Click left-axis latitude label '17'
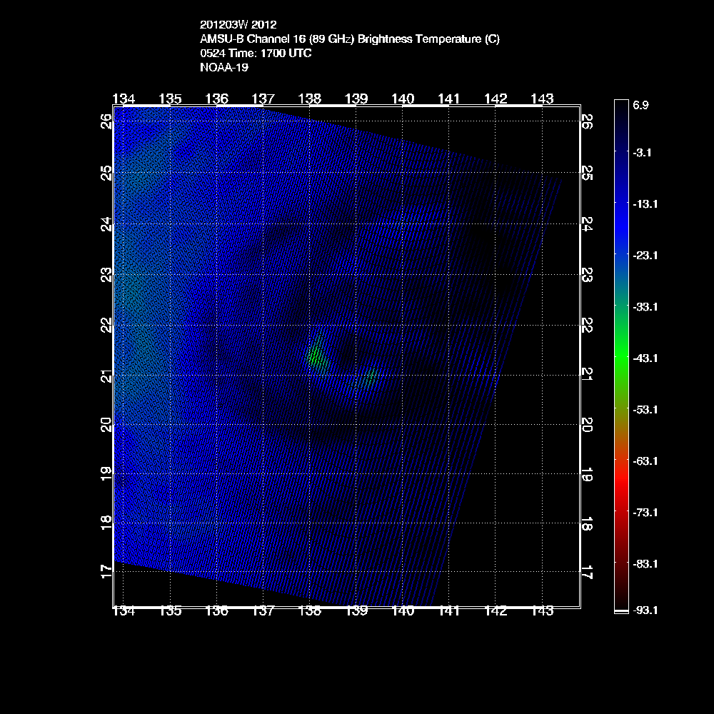The image size is (714, 714). click(106, 572)
